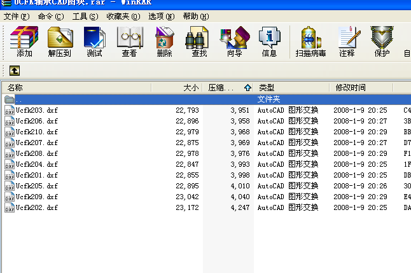Image resolution: width=411 pixels, height=273 pixels.
Task: Select file name Ucfk202.dxf
Action: point(37,207)
